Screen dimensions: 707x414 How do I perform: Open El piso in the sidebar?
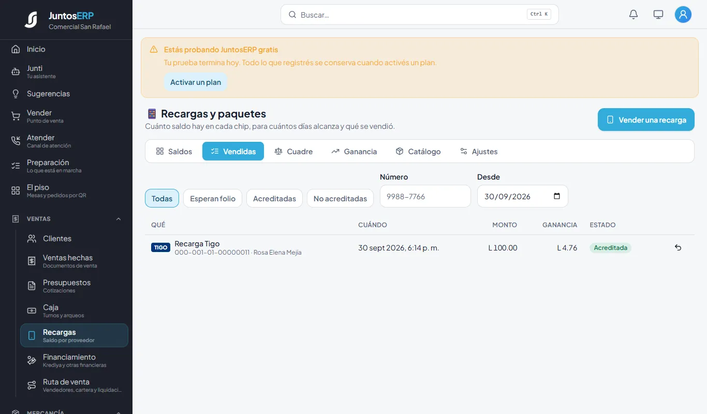coord(66,190)
